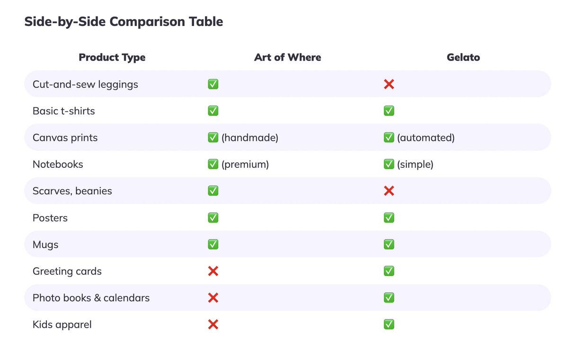Click Art of Where red cross for Photo books
Viewport: 568px width, 356px height.
pos(213,298)
